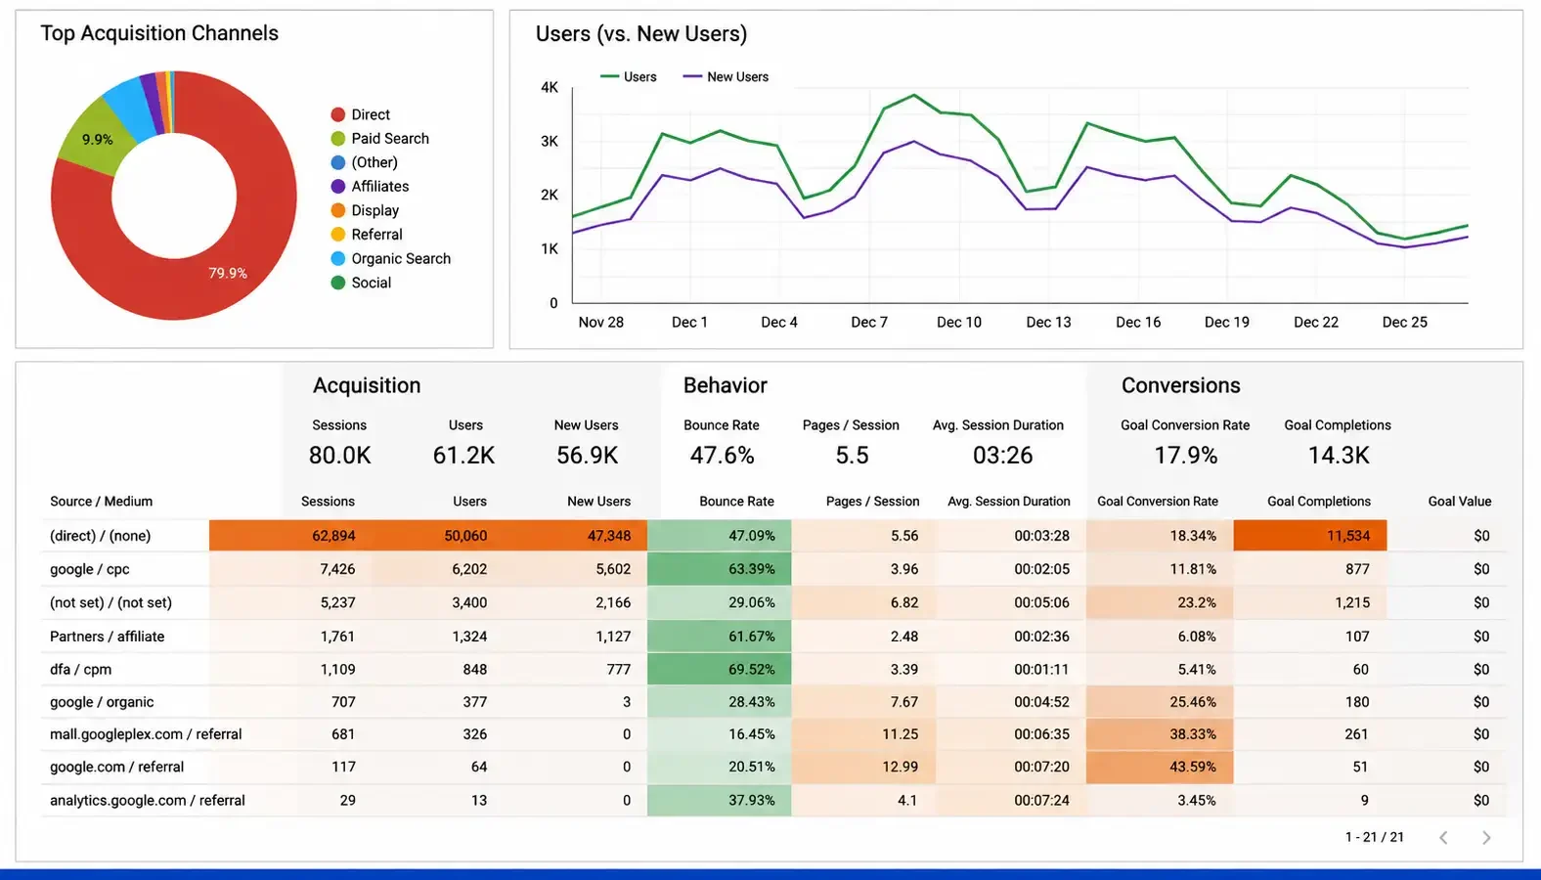This screenshot has width=1541, height=880.
Task: Sort by Goal Conversion Rate column header
Action: (x=1158, y=502)
